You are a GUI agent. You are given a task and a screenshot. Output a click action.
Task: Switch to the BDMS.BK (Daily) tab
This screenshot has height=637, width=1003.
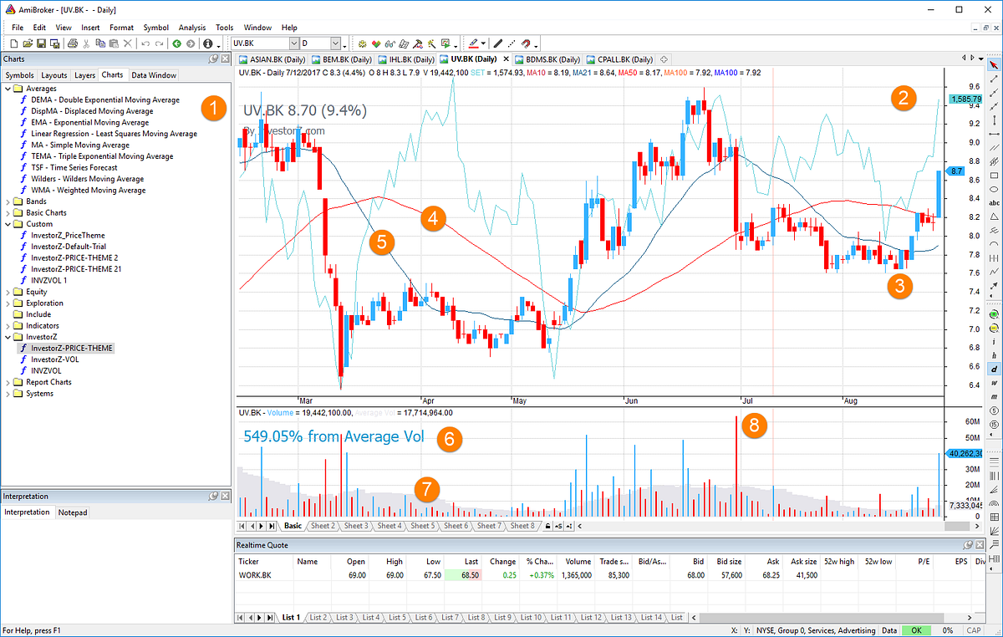[547, 59]
